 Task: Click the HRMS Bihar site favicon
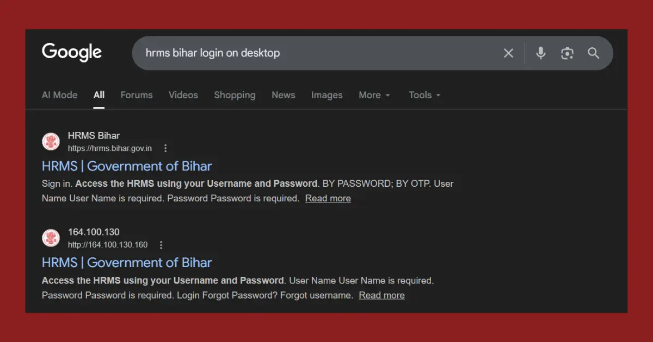tap(51, 141)
